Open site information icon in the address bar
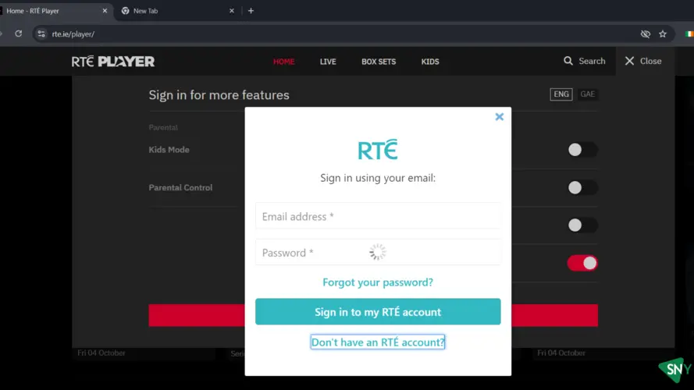Viewport: 694px width, 390px height. (41, 34)
